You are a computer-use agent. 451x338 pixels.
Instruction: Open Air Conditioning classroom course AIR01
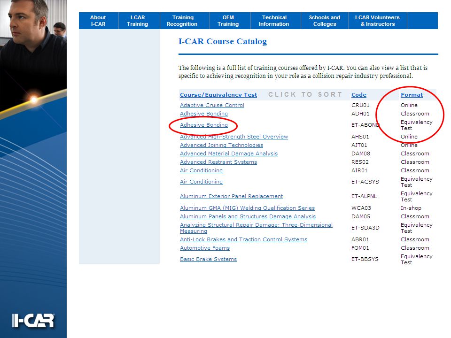point(201,170)
